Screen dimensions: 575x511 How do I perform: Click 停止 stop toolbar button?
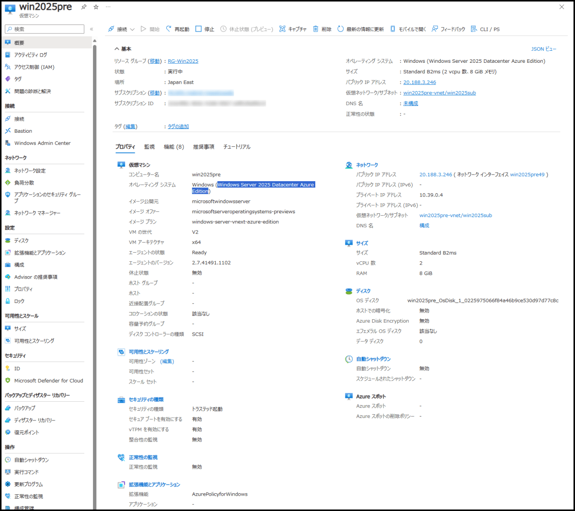point(205,29)
